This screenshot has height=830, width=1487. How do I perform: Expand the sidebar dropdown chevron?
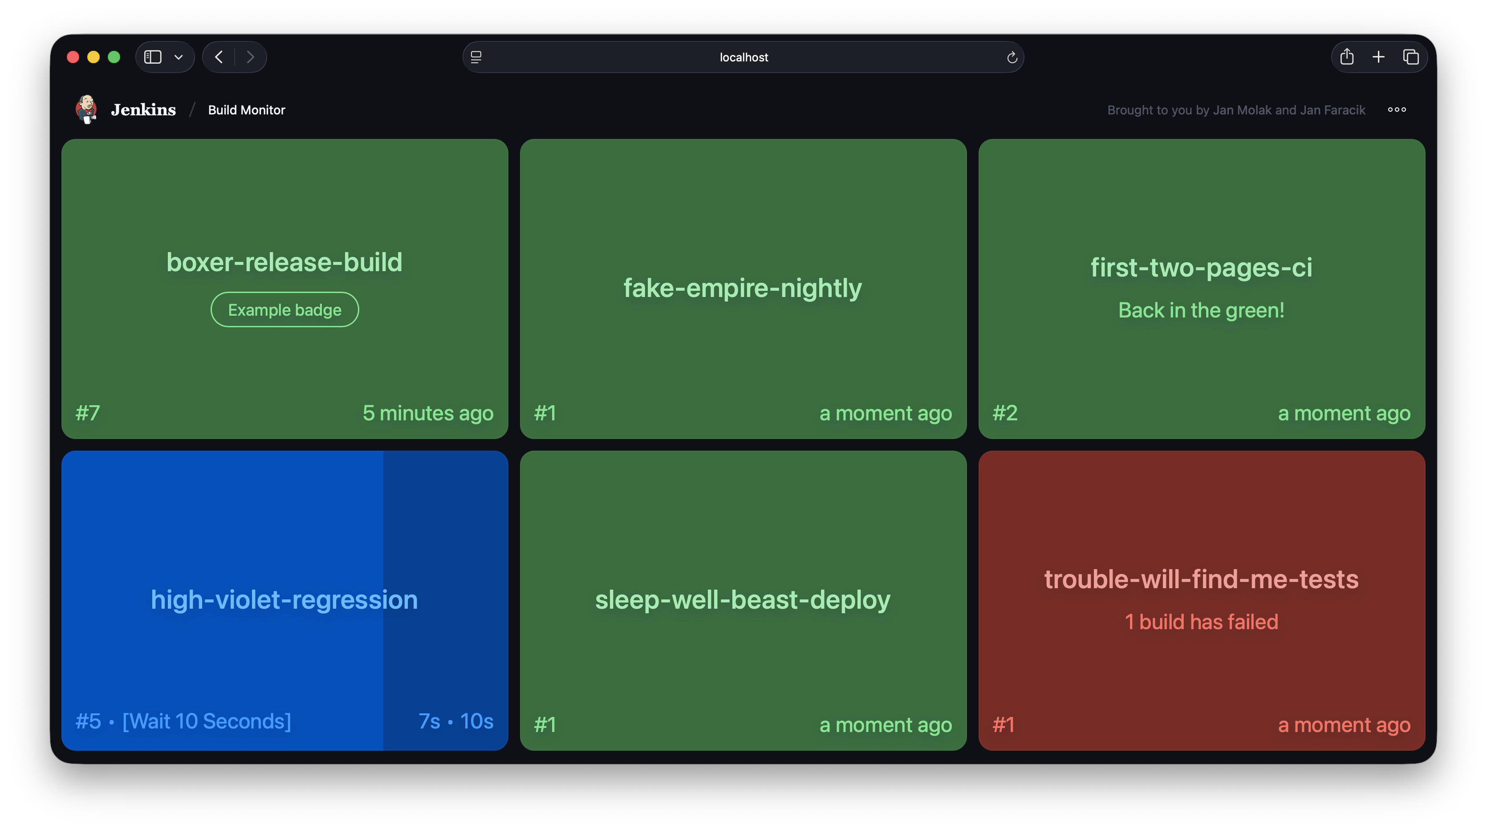(x=179, y=57)
